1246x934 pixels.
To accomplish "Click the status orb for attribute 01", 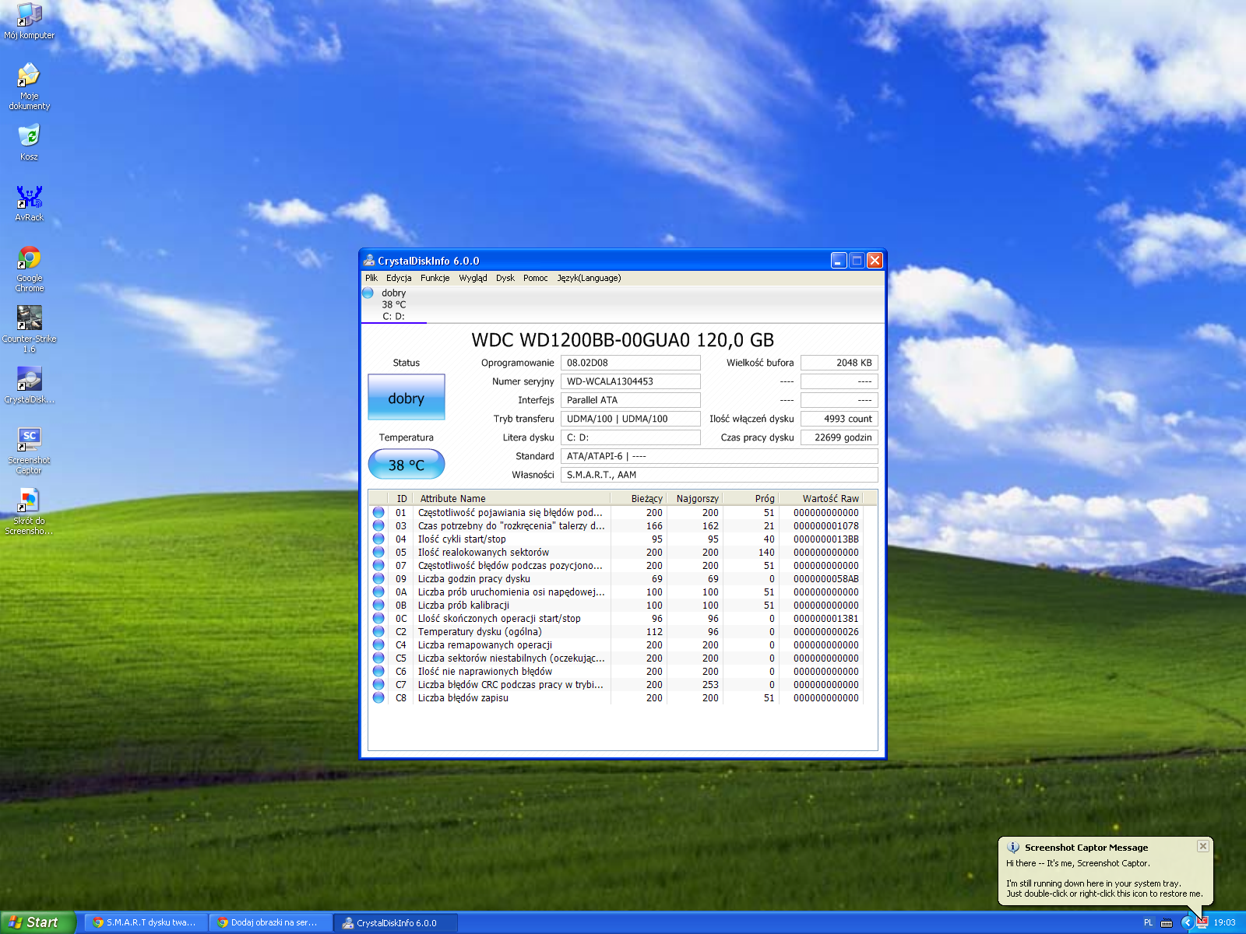I will (378, 512).
